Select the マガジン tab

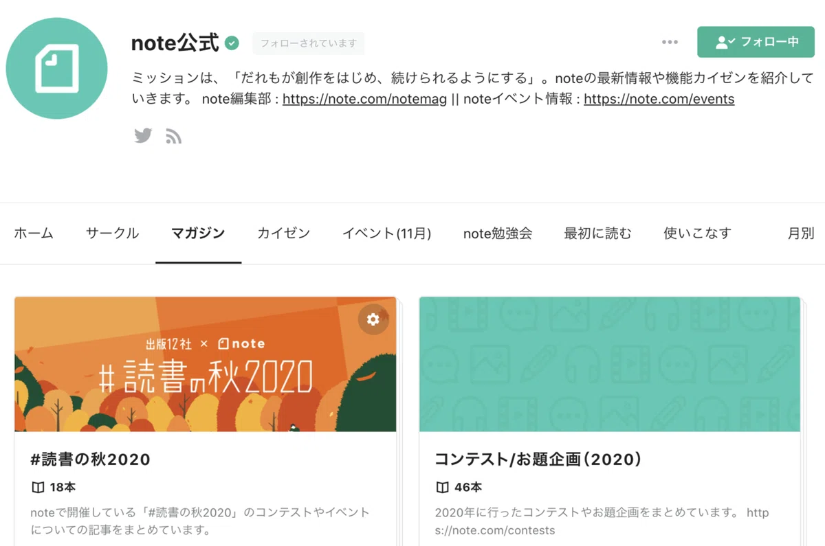click(198, 234)
